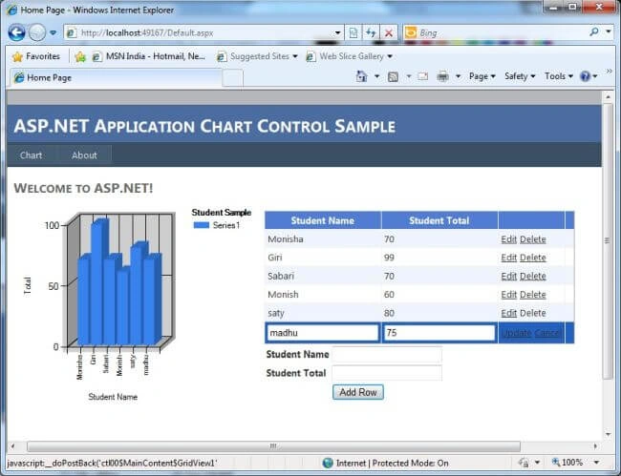Click Delete link in Monisha row

click(x=533, y=239)
